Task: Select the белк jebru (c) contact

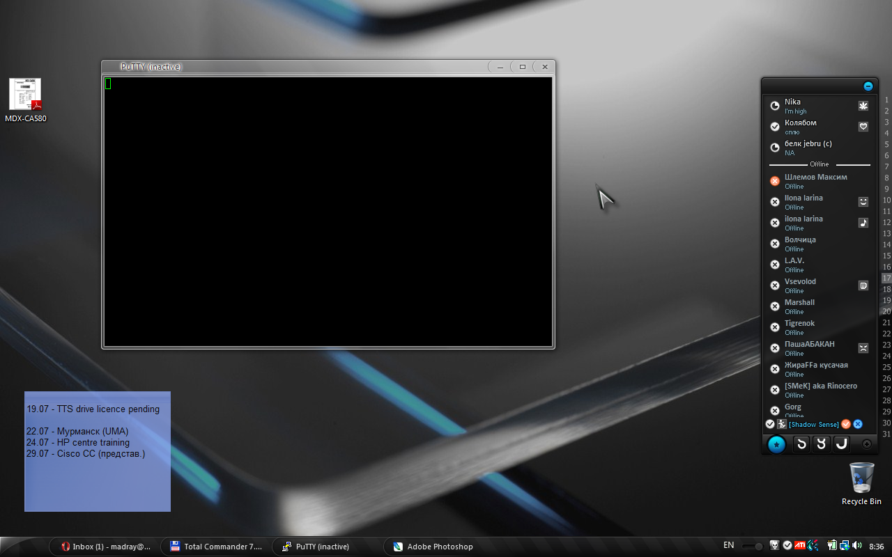Action: coord(808,143)
